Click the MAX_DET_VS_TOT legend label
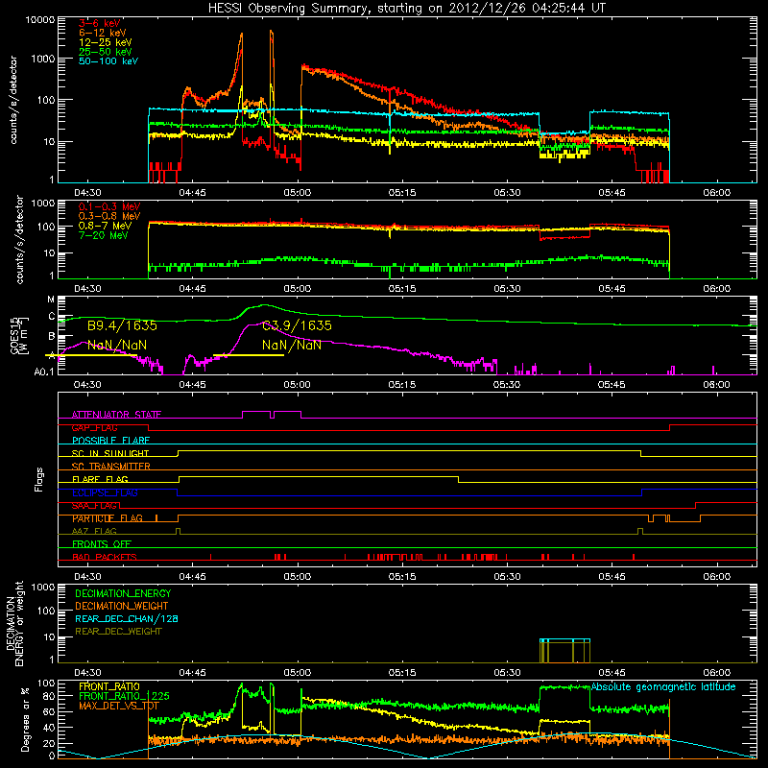This screenshot has width=768, height=768. (x=119, y=706)
